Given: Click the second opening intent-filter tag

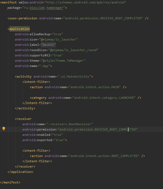Looking at the screenshot, I should 36,151.
